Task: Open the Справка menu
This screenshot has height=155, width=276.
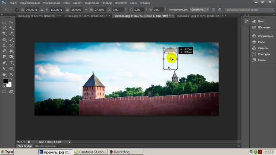Action: click(x=145, y=3)
